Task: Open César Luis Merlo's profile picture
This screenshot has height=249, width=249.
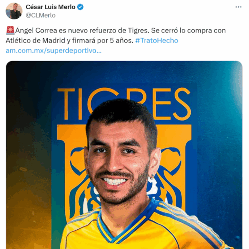Action: click(x=14, y=11)
